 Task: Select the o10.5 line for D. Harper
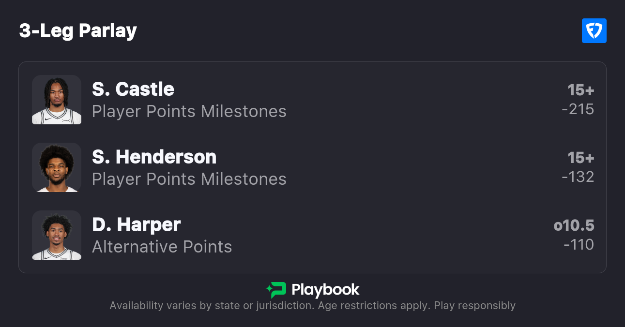[x=574, y=225]
